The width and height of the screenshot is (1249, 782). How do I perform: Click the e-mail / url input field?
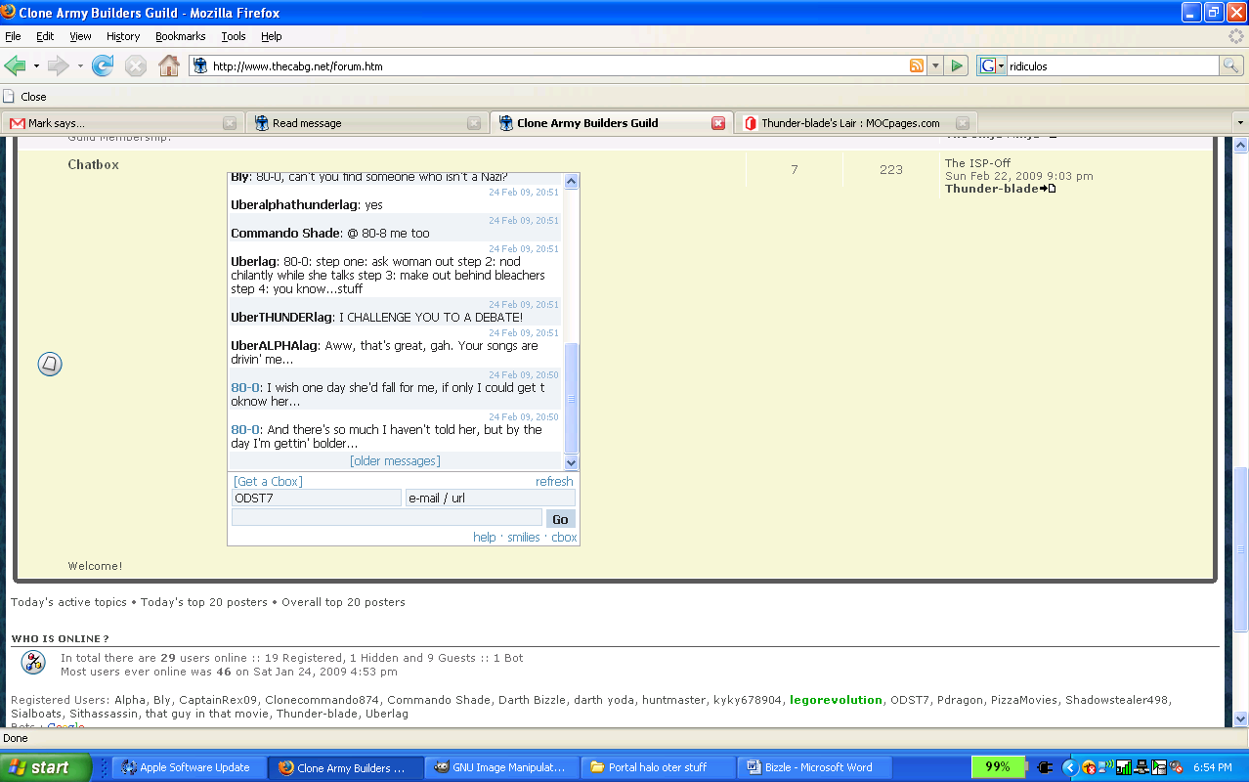coord(490,498)
